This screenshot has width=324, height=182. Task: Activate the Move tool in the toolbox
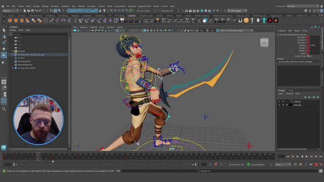[4, 49]
